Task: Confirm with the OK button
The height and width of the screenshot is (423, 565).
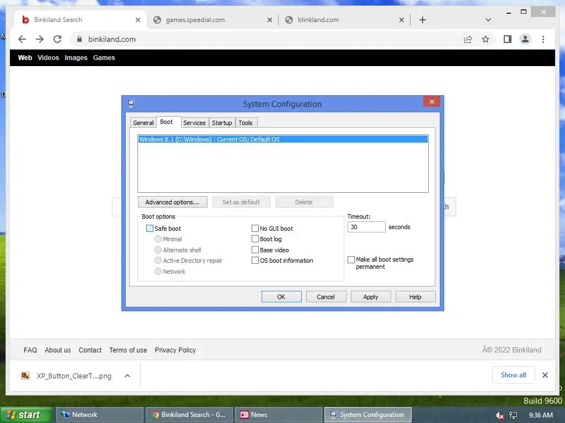Action: [x=281, y=297]
